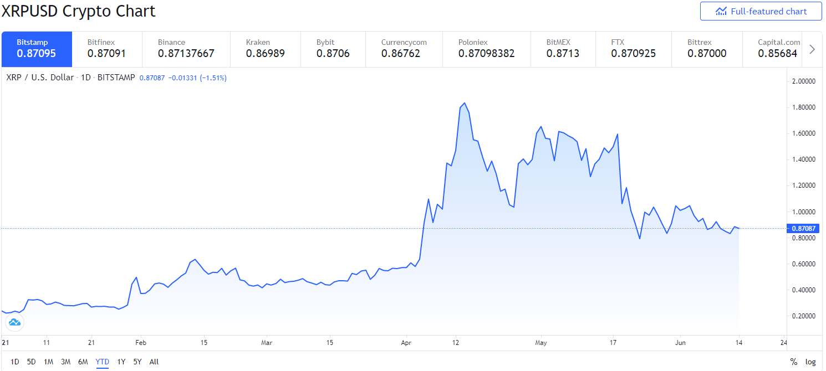826x371 pixels.
Task: Switch to the All-time range
Action: click(154, 361)
